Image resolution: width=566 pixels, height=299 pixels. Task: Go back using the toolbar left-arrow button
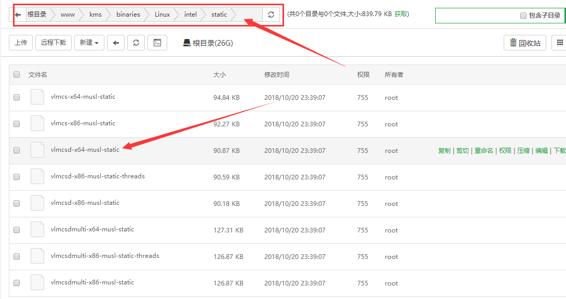[116, 43]
